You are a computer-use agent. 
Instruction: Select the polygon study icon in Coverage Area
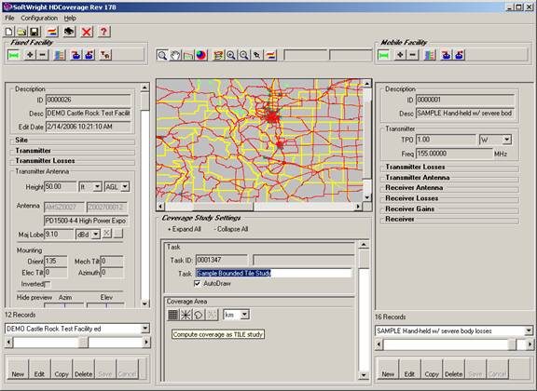pyautogui.click(x=199, y=315)
